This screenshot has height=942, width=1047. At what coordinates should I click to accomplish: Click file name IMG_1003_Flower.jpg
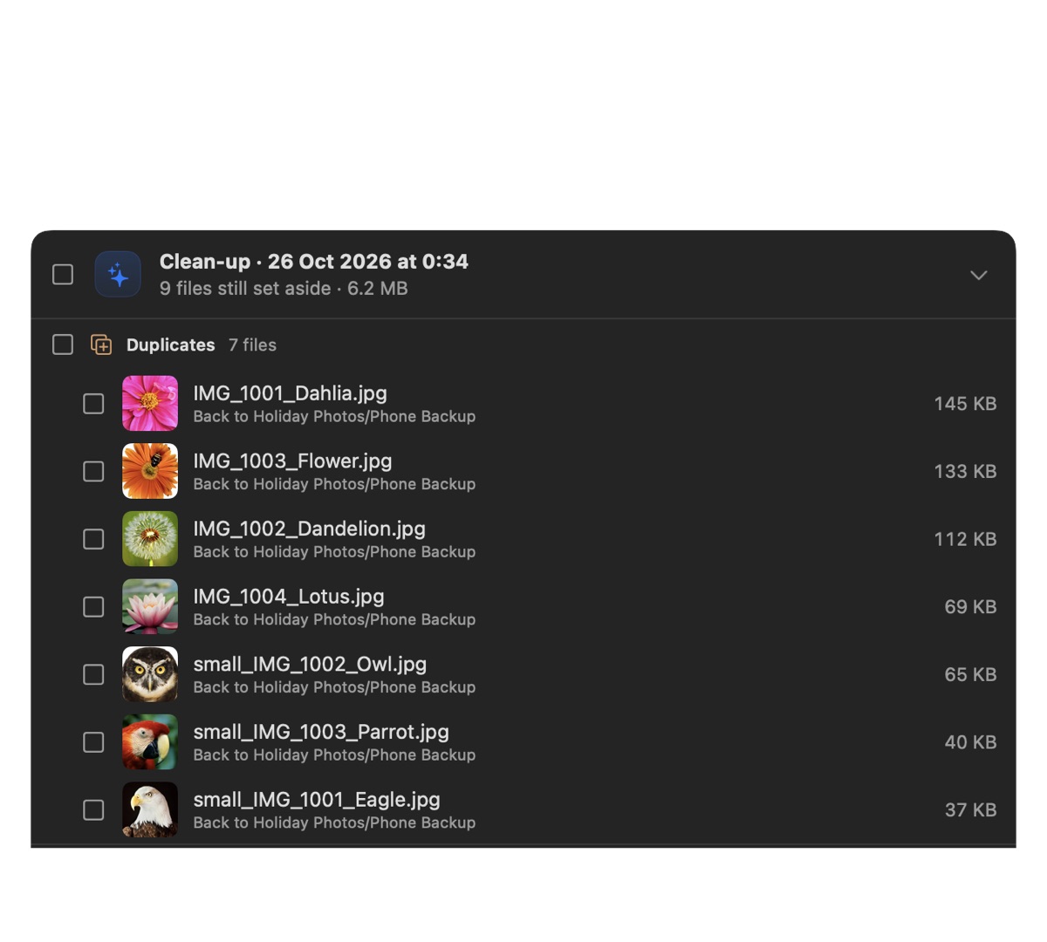[x=292, y=461]
